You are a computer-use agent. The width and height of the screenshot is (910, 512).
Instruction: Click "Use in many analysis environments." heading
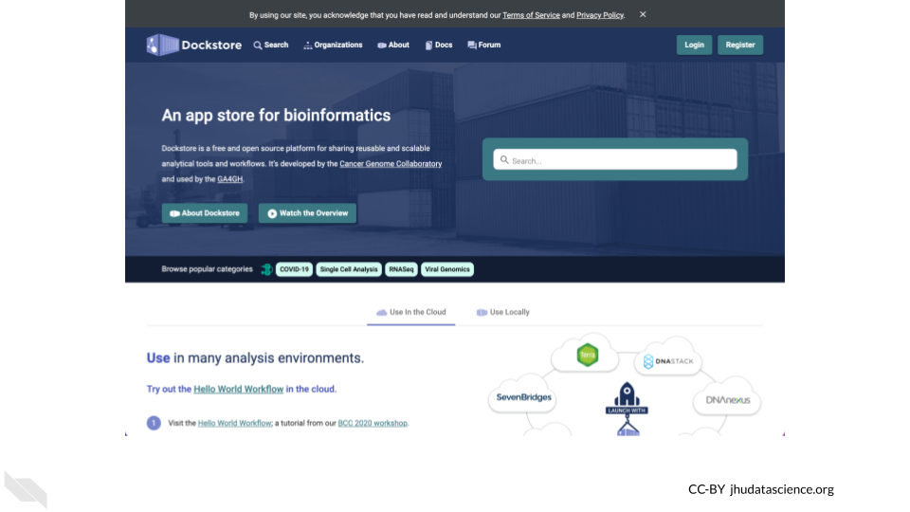coord(255,358)
